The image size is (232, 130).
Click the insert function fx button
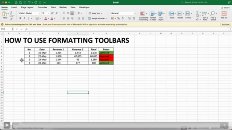coord(26,29)
